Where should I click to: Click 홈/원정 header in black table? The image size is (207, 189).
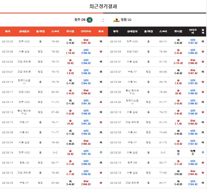click(148, 31)
